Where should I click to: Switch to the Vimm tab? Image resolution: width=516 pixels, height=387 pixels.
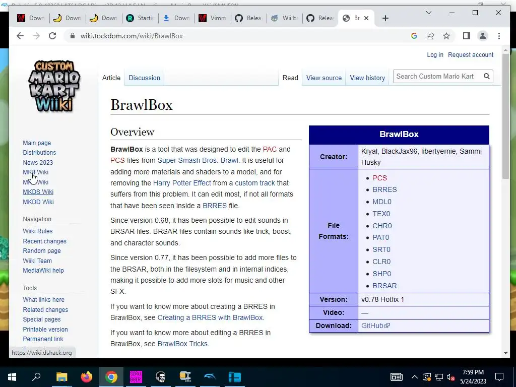pyautogui.click(x=212, y=19)
